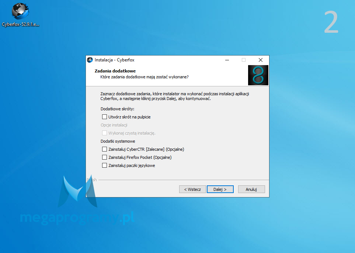Screen dimensions: 355x253
Task: Go back with the '< Wstecz' button
Action: (192, 189)
